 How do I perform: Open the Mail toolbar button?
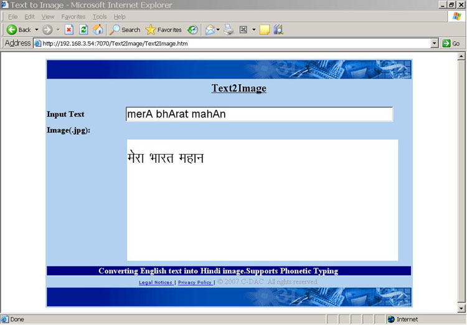pos(210,30)
